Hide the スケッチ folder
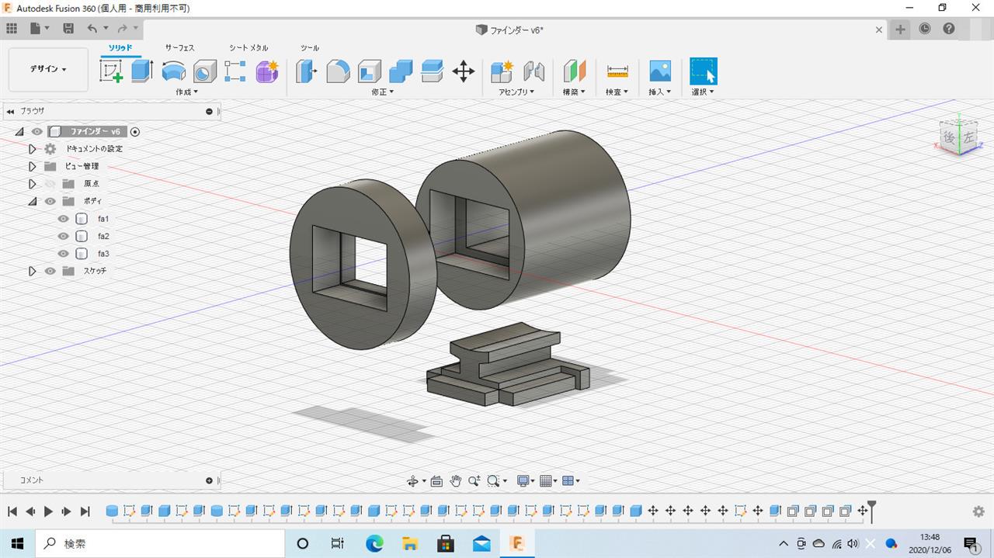 coord(50,271)
